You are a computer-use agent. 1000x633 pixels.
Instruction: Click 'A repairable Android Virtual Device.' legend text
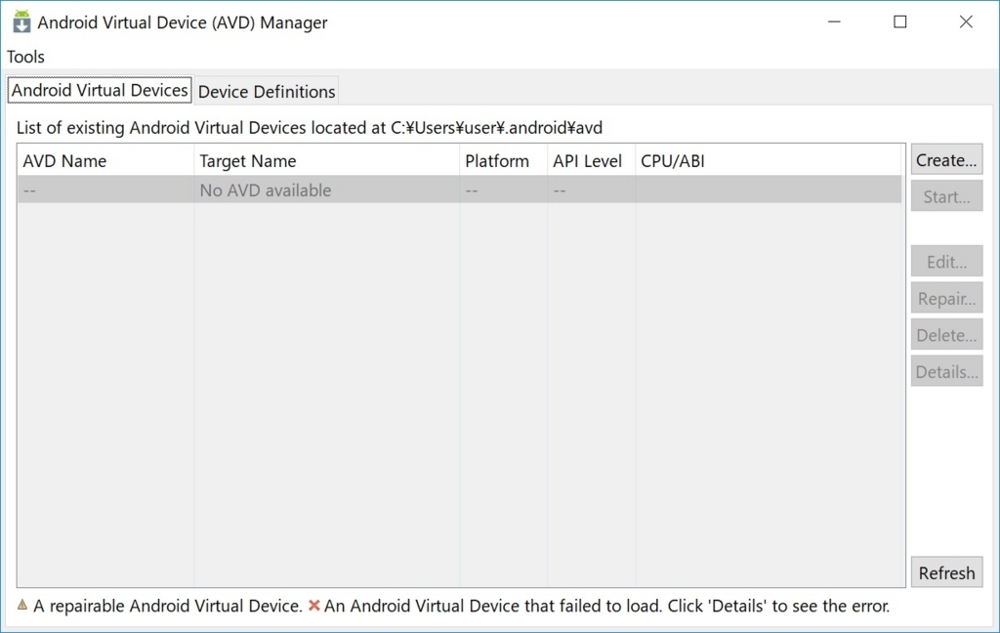click(168, 606)
